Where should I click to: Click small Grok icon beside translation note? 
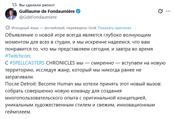[7, 28]
